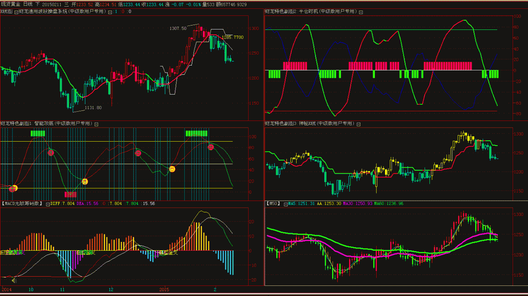528x296 pixels.
Task: Click the yellow smiley marker near level 40
Action: 172,169
